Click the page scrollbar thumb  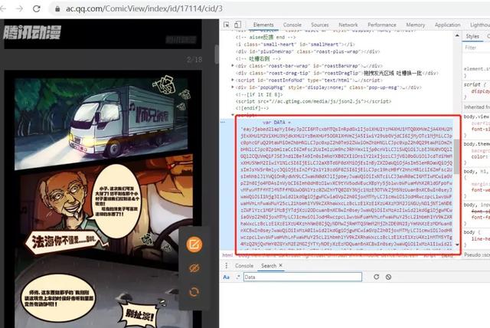coord(217,54)
